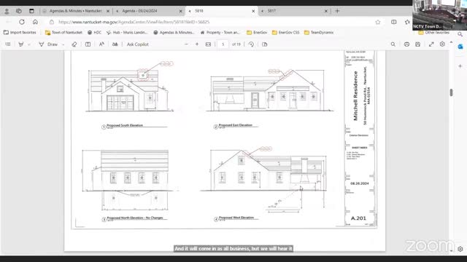Select the PDF erase tool

click(74, 44)
